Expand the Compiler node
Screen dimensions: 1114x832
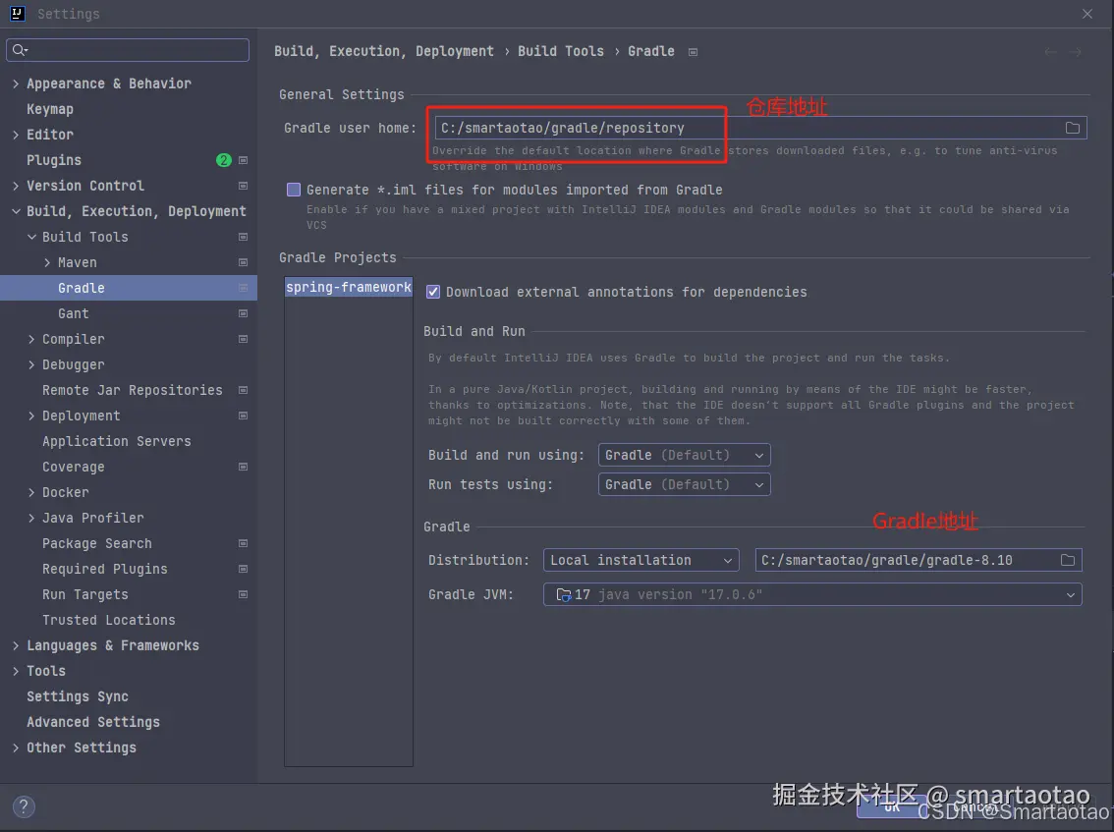point(31,340)
